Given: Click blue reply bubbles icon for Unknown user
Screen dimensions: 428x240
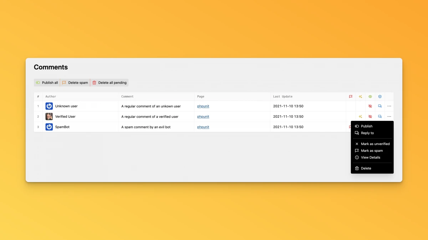Looking at the screenshot, I should (x=380, y=106).
